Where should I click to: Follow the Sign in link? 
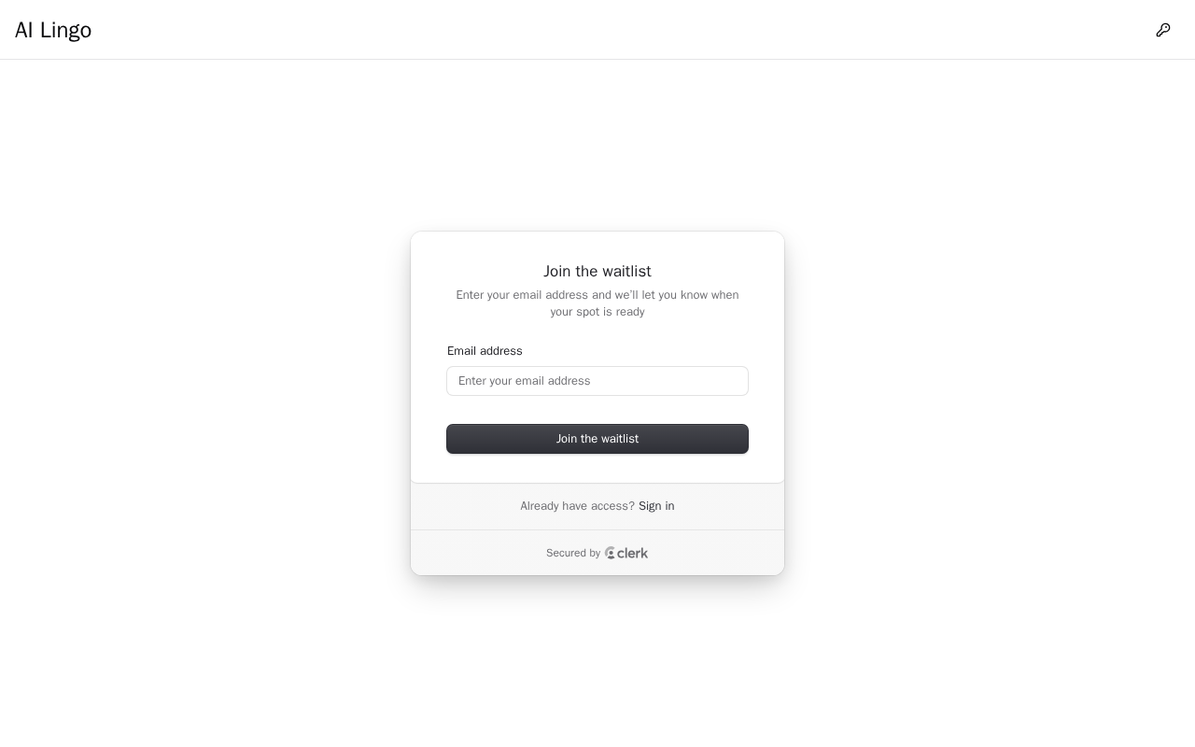pos(656,506)
